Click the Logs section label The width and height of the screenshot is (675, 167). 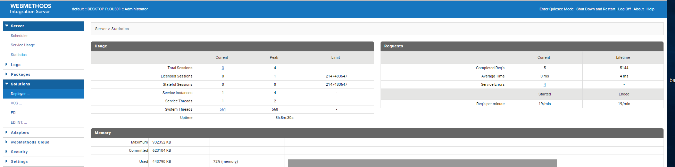click(16, 65)
